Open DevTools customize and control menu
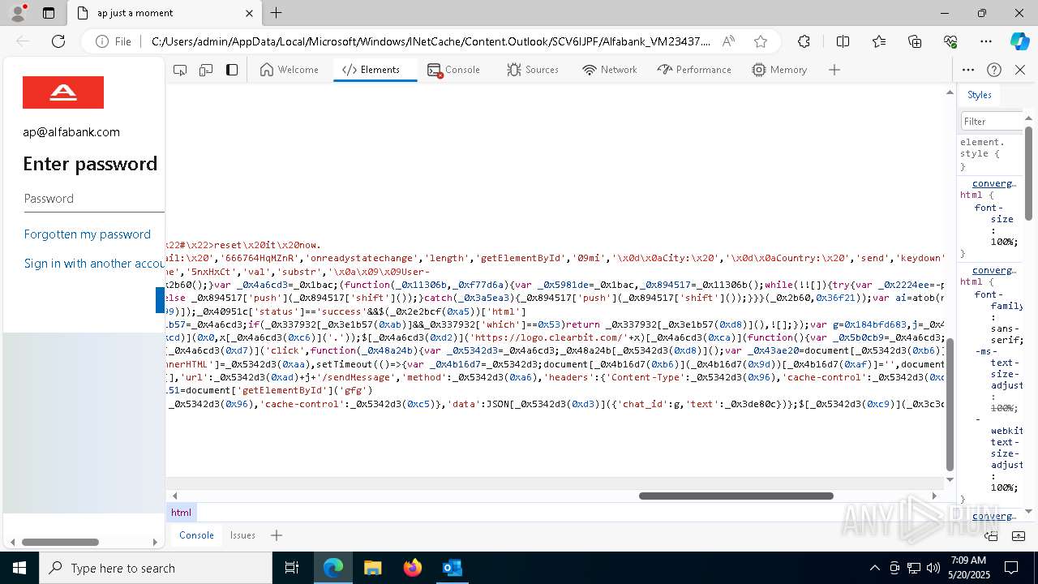1038x584 pixels. click(968, 70)
